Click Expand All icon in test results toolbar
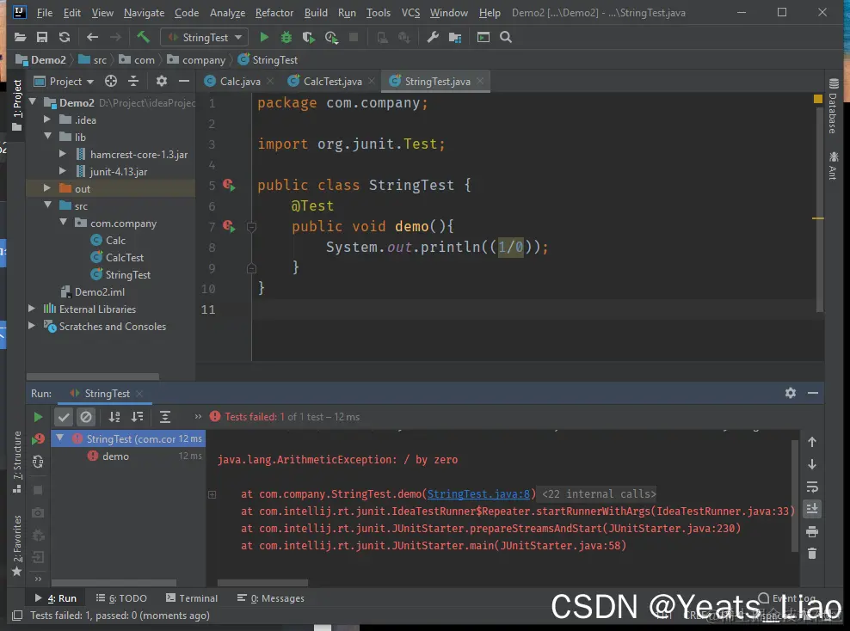 (x=165, y=417)
